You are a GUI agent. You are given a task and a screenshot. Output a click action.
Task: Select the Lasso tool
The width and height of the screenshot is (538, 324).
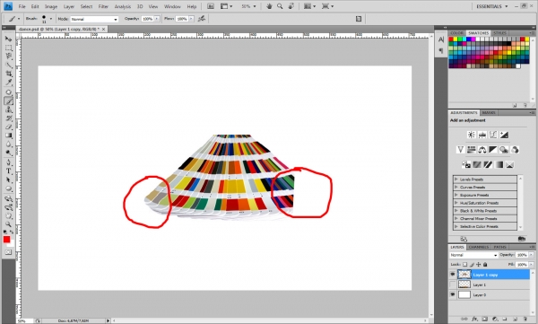[8, 57]
